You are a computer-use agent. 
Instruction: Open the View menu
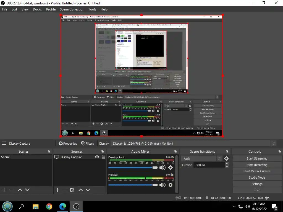(x=25, y=9)
